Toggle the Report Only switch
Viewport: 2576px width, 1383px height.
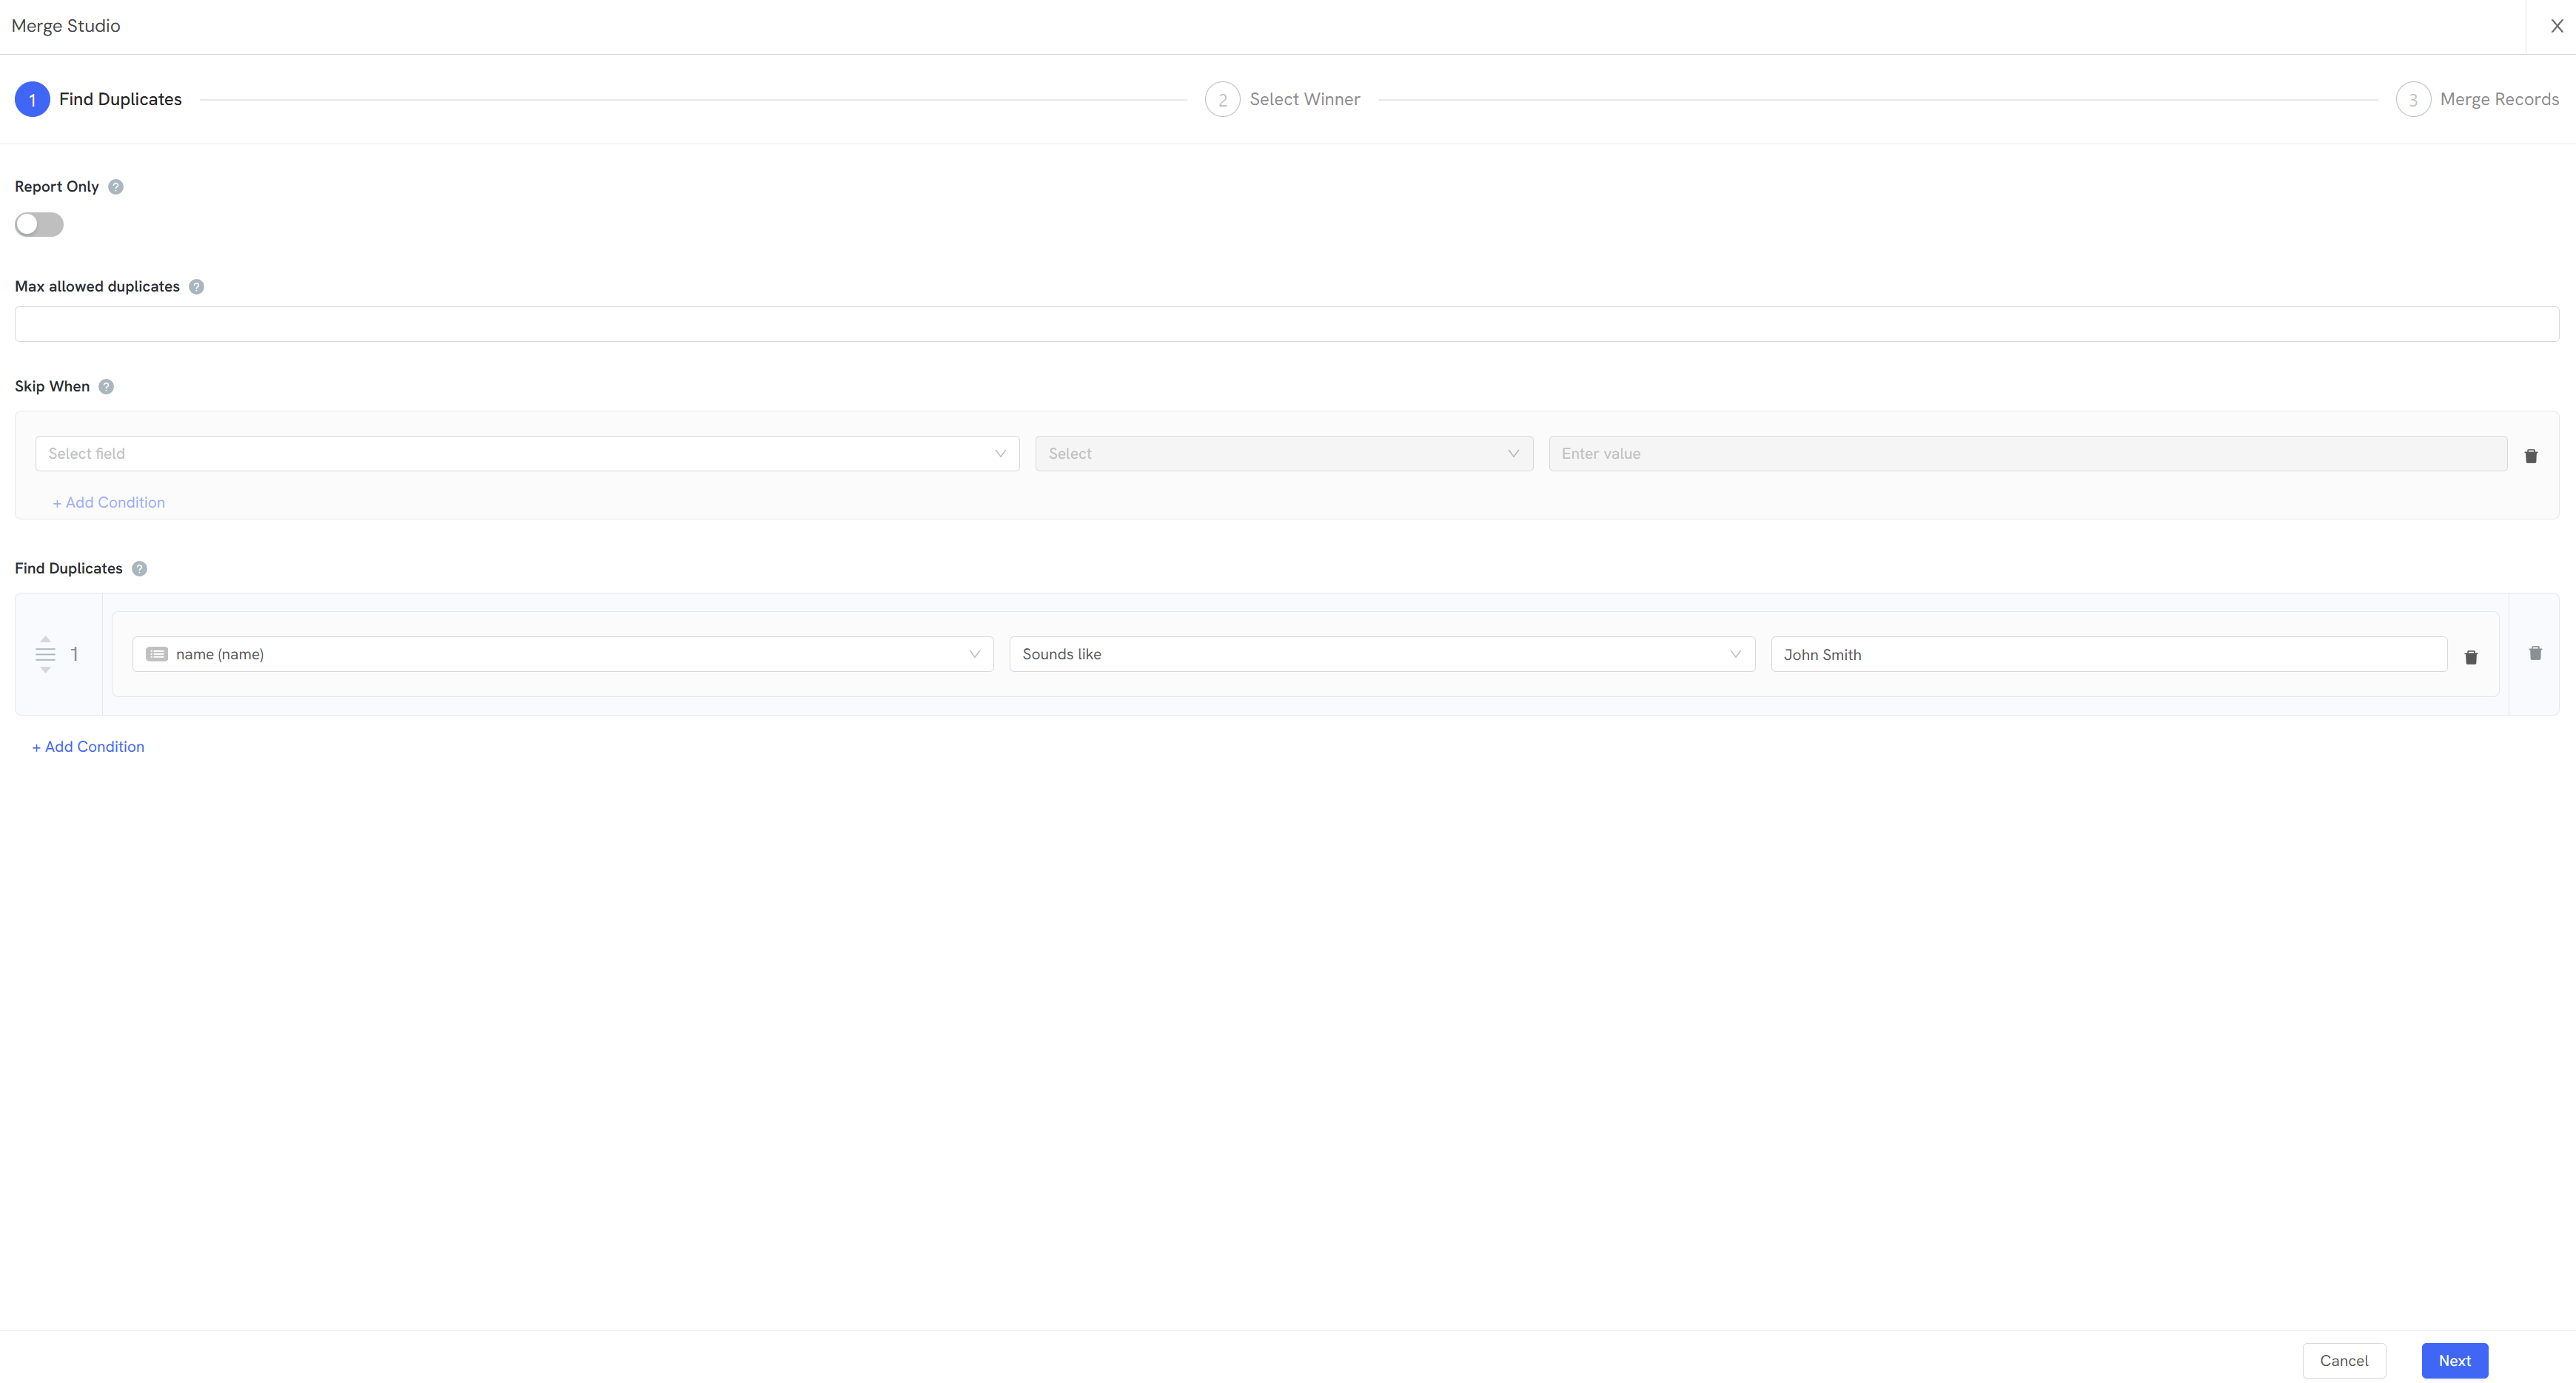[x=39, y=224]
